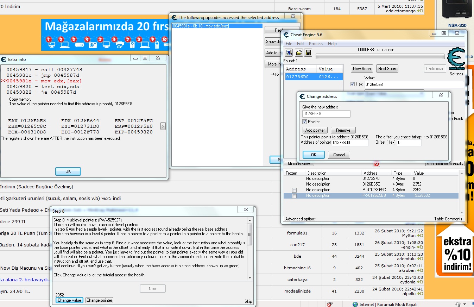
Task: Click the scan progress bar under the process name
Action: (x=380, y=56)
